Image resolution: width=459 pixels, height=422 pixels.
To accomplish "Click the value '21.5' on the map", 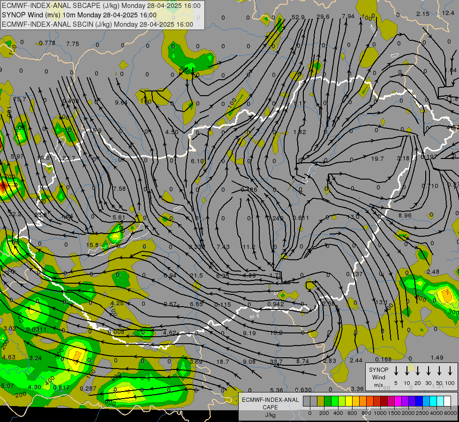I will point(196,276).
